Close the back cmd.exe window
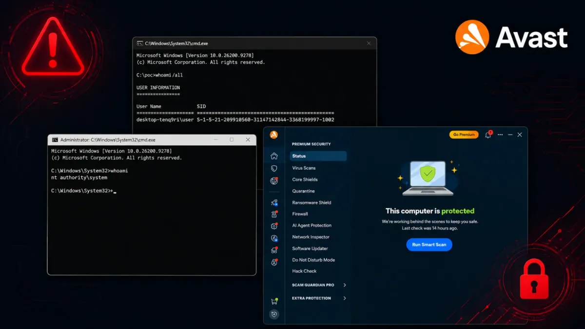Screen dimensions: 585x329 tap(369, 43)
